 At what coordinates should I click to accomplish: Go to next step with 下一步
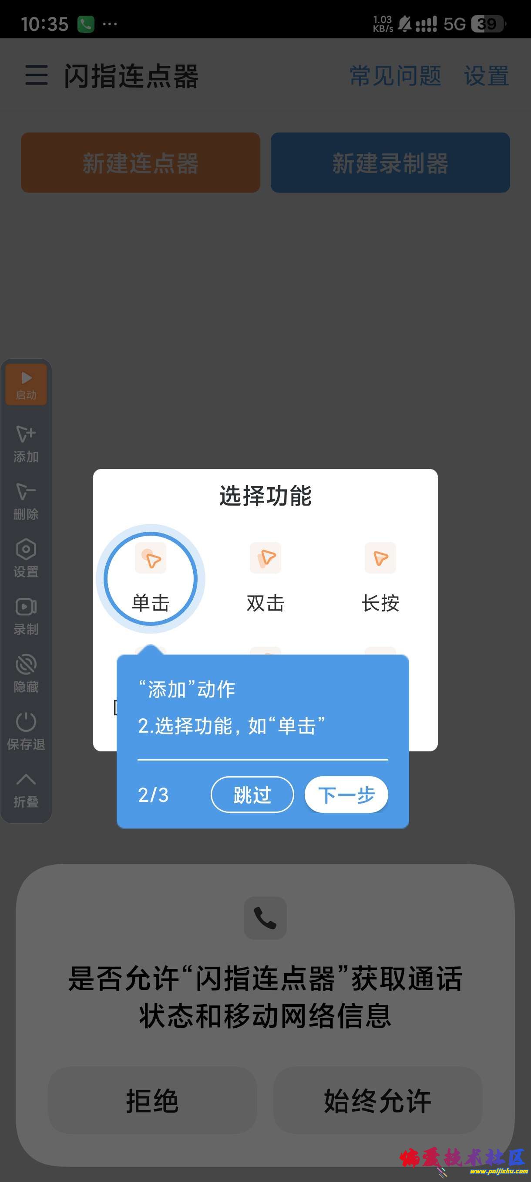346,794
